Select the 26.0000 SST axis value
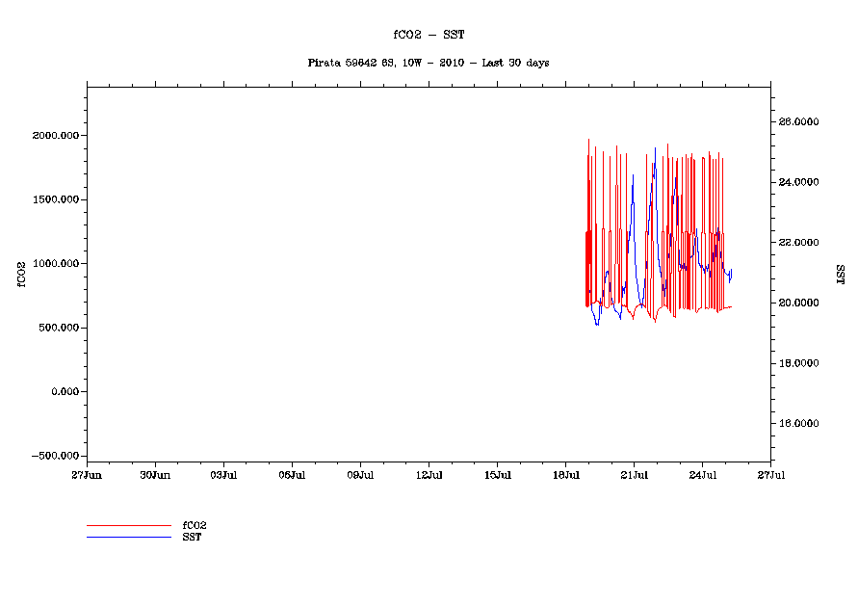Viewport: 858px width, 607px height. click(798, 122)
